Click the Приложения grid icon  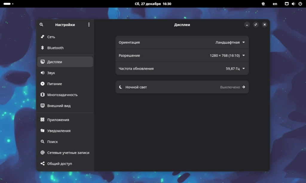tap(42, 120)
